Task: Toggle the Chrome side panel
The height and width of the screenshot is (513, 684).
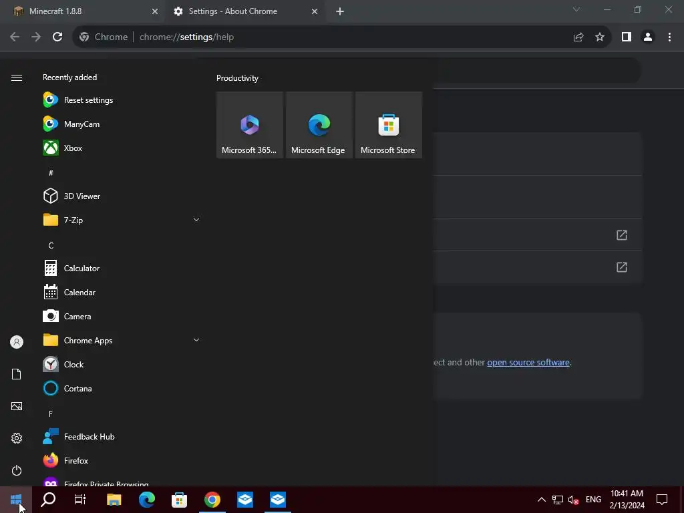Action: click(627, 37)
